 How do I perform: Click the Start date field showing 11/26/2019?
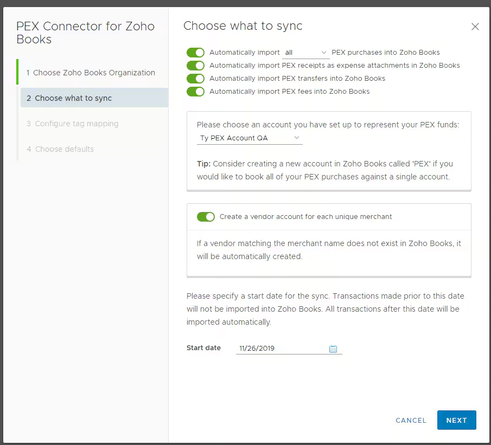click(x=289, y=349)
